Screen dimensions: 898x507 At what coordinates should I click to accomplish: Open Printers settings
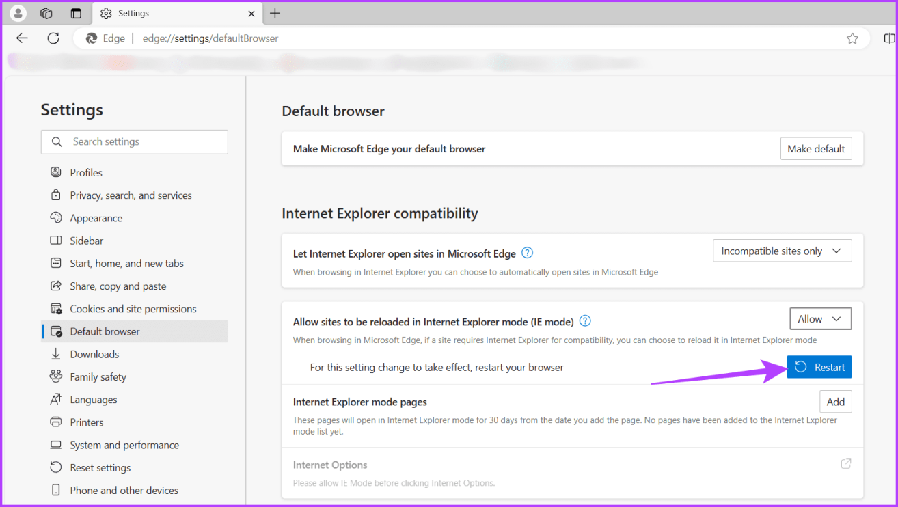(x=135, y=422)
